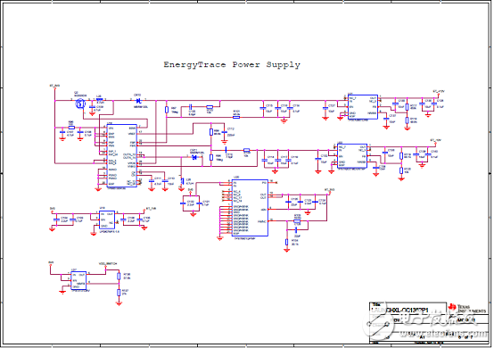Click the PG pin of U20
Image resolution: width=494 pixels, height=348 pixels.
click(265, 183)
